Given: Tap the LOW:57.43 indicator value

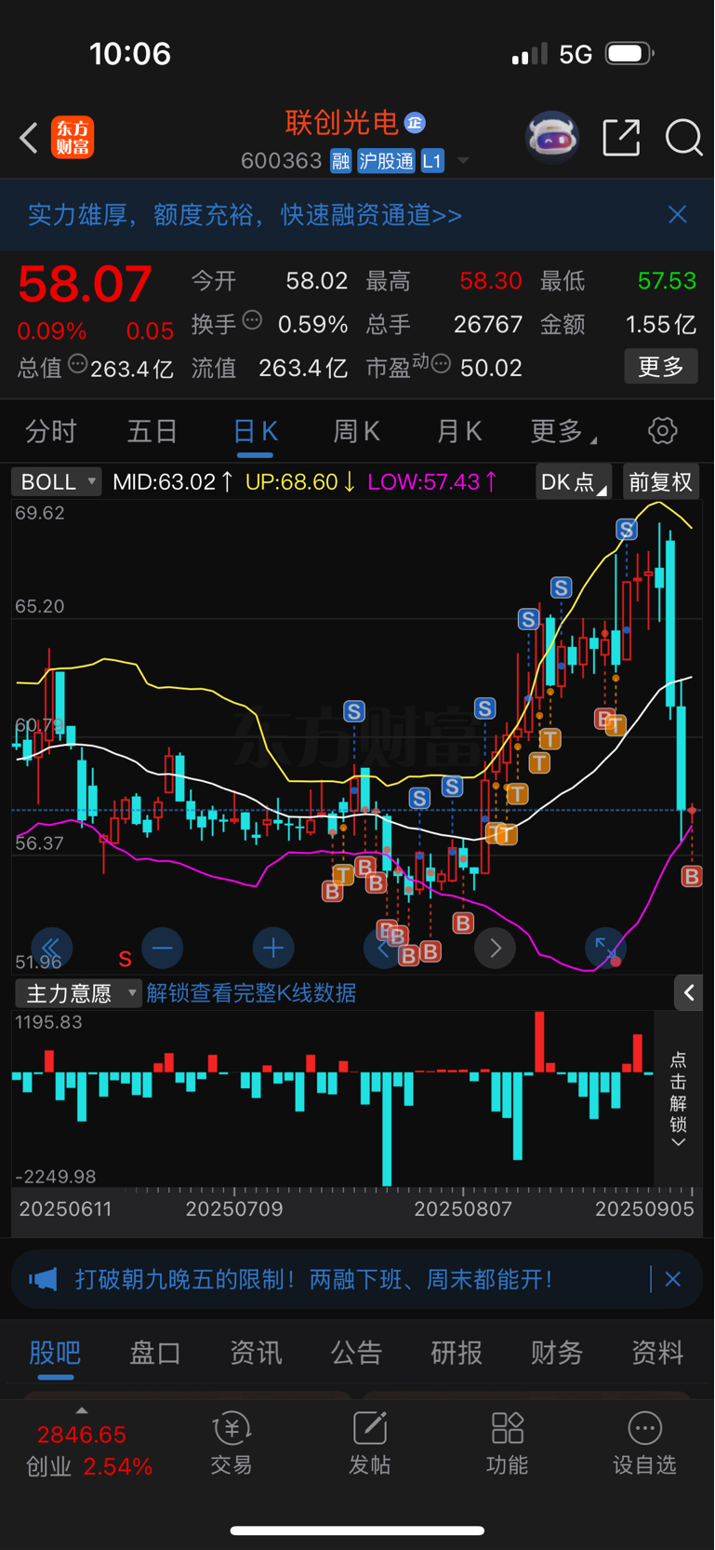Looking at the screenshot, I should (x=432, y=481).
